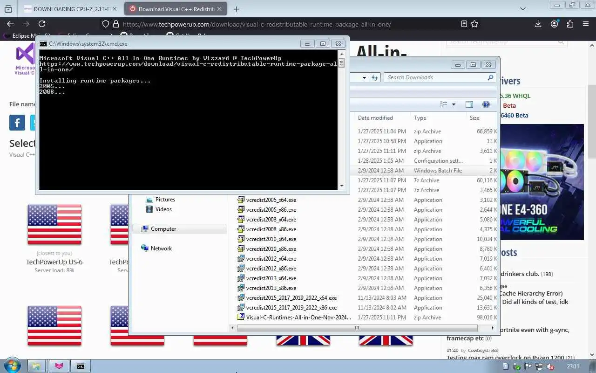Select the vcredist2005_x64.exe file
596x373 pixels.
(x=271, y=200)
